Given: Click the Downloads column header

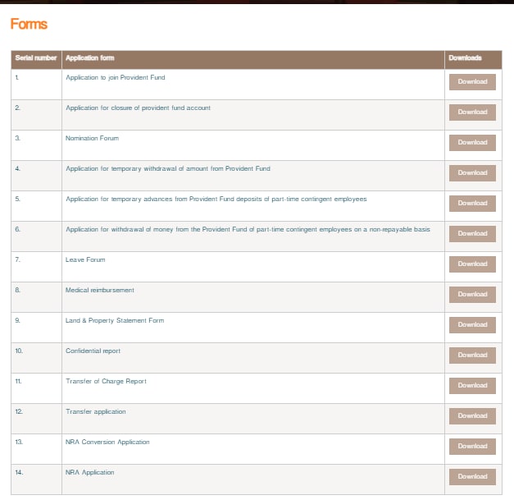Looking at the screenshot, I should coord(465,58).
